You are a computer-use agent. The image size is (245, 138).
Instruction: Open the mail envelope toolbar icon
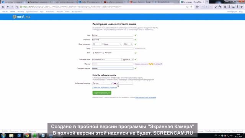point(197,7)
